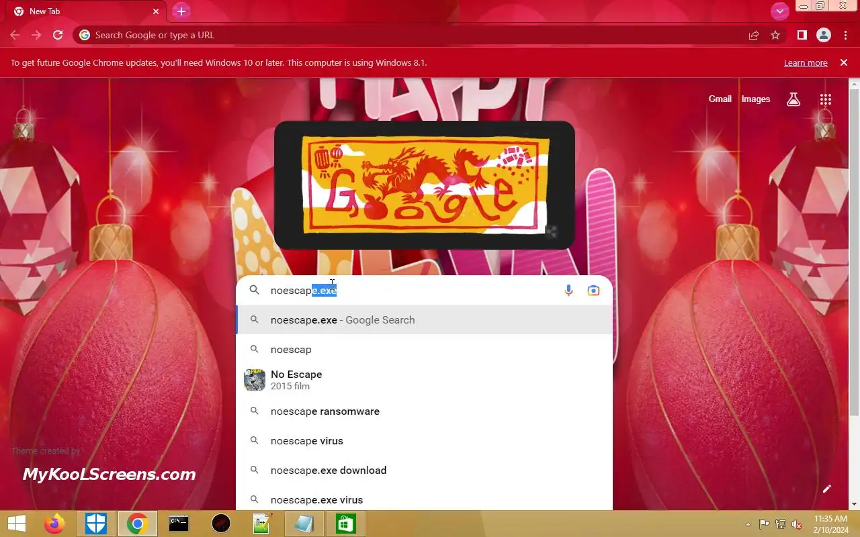Click the doodle share icon
The image size is (860, 537).
coord(551,232)
